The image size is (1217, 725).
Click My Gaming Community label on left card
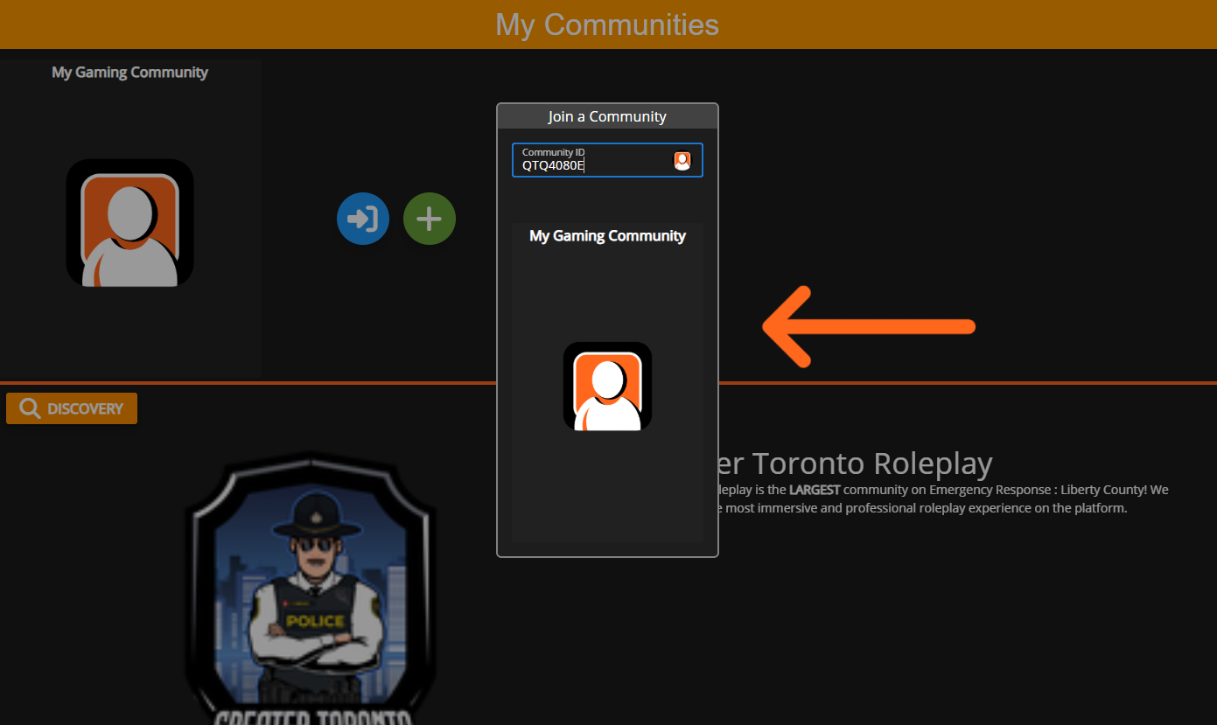tap(129, 73)
